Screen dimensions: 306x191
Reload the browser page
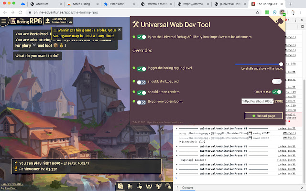20,12
